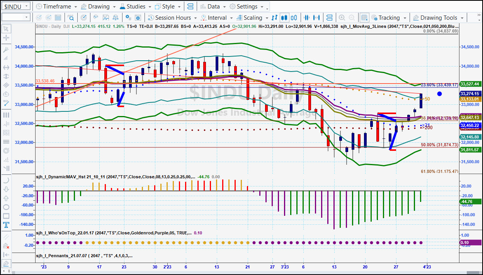
Task: Expand the Timeframe dropdown arrow
Action: click(75, 7)
